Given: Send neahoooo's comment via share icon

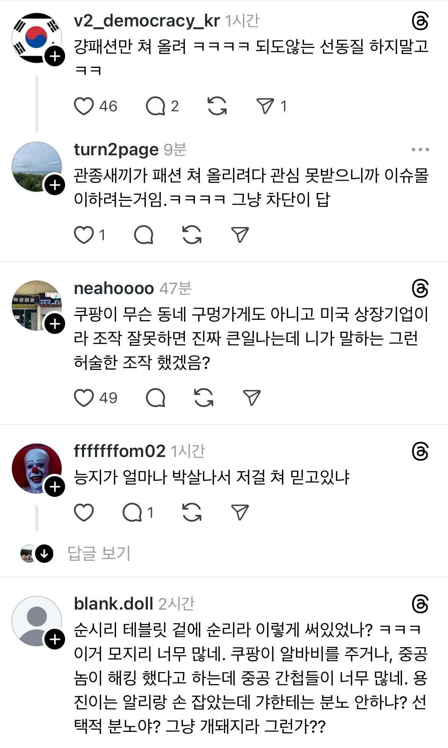Looking at the screenshot, I should coord(252,398).
